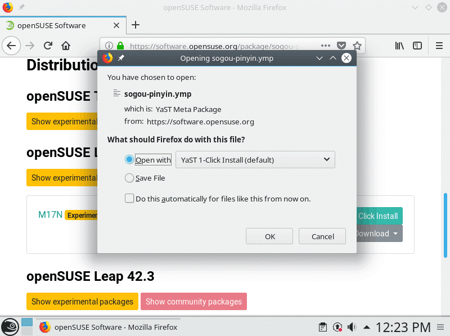The image size is (450, 336).
Task: Open the Firefox home page icon
Action: point(66,46)
